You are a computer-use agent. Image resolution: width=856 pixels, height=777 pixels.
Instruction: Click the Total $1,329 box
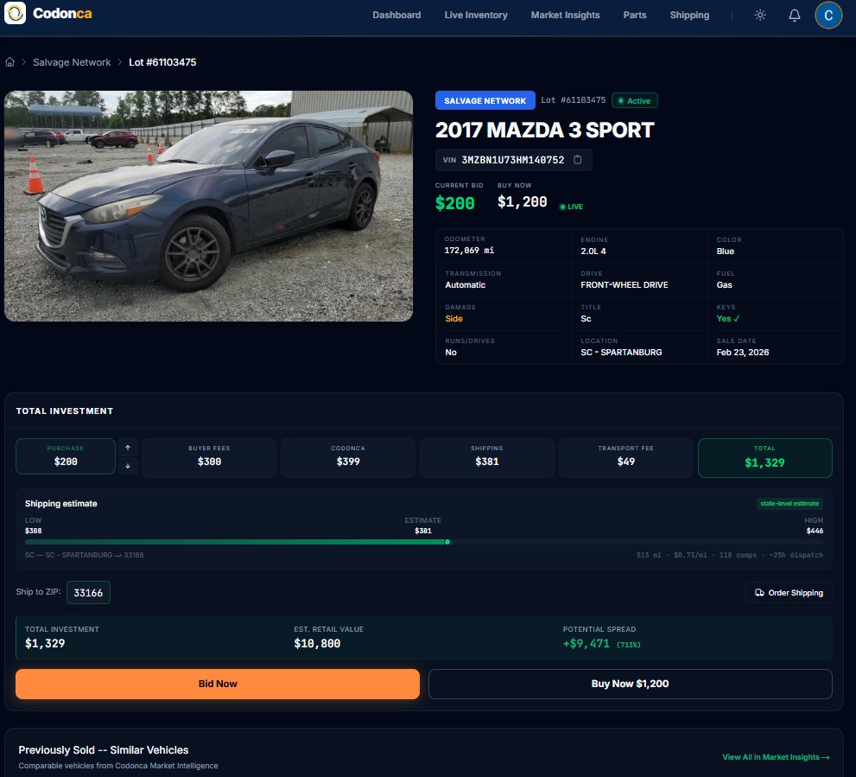tap(764, 458)
